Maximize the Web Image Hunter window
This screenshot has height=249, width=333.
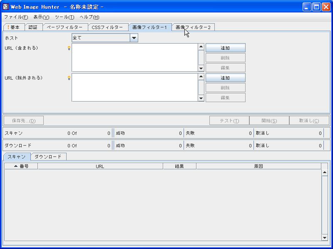click(x=316, y=7)
